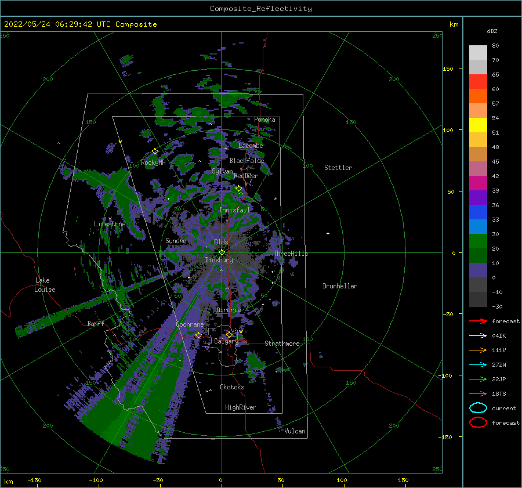
Task: Click the Strathmore town label
Action: coord(282,344)
